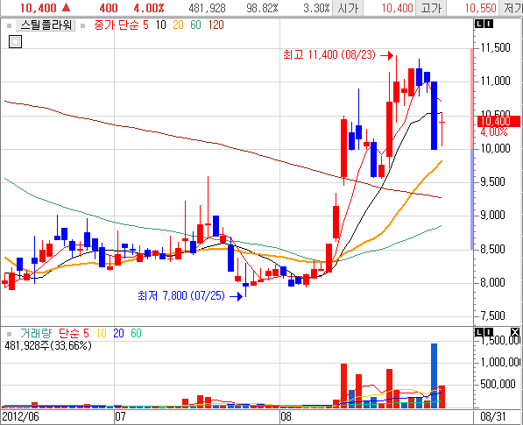
Task: Click the volume panel LI scale icon
Action: [x=484, y=332]
